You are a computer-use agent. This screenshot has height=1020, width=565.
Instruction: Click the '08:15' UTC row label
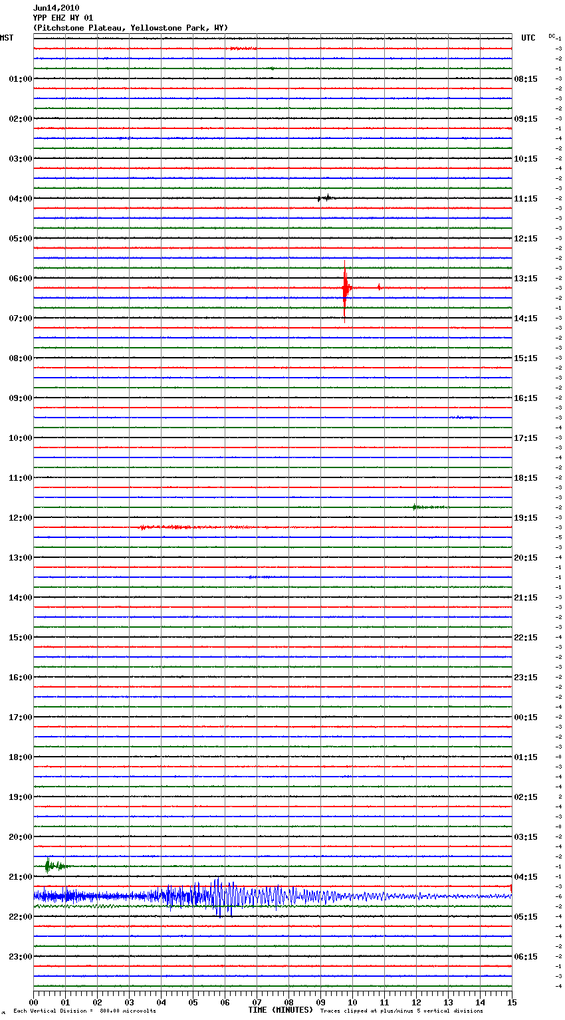pyautogui.click(x=526, y=79)
